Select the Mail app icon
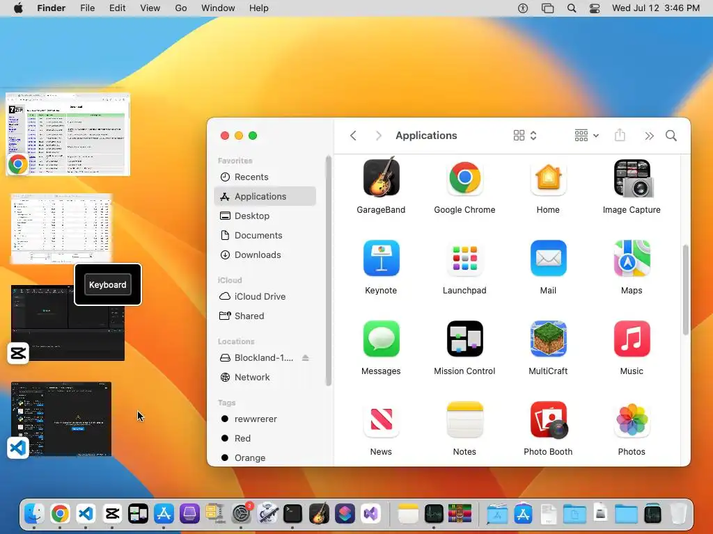This screenshot has width=713, height=534. click(548, 258)
